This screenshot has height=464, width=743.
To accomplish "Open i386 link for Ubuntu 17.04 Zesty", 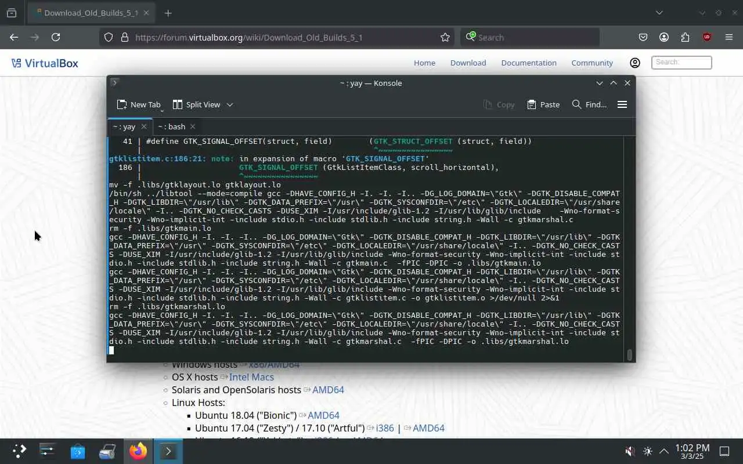I will tap(384, 428).
